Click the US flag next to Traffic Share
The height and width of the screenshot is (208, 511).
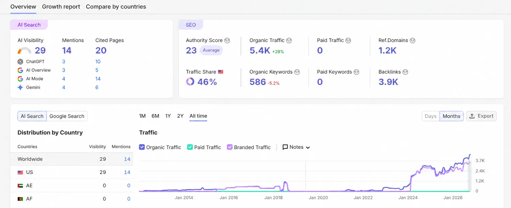click(x=221, y=72)
